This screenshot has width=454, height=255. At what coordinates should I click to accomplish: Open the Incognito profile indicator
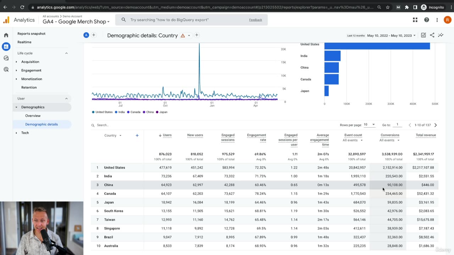click(432, 7)
